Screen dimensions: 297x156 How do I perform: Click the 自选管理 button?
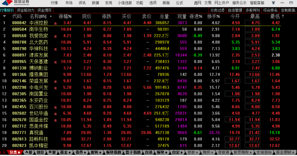235,10
